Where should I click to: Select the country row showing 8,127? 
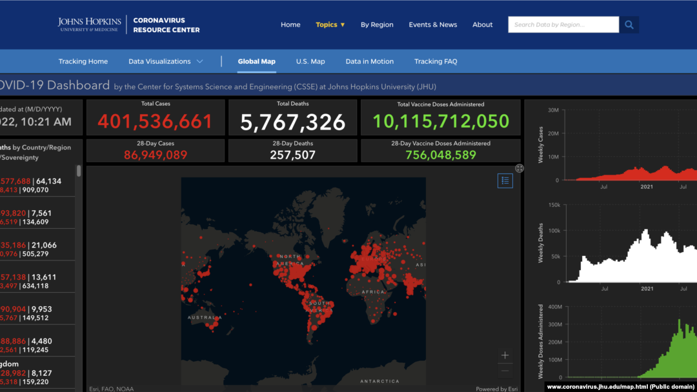[37, 373]
